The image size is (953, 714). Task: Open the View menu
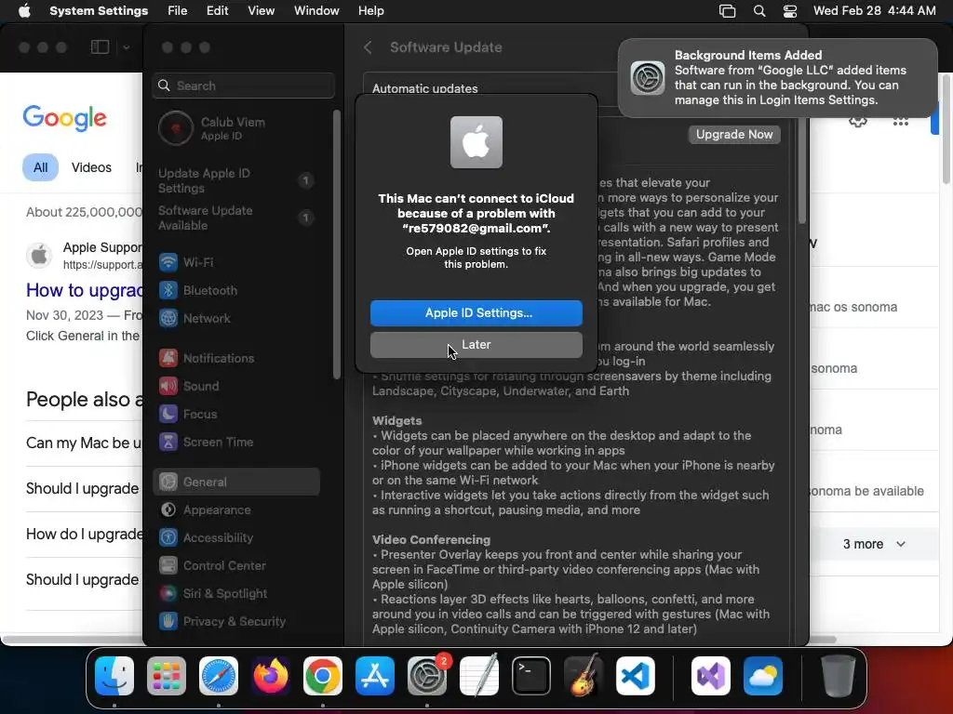coord(262,11)
